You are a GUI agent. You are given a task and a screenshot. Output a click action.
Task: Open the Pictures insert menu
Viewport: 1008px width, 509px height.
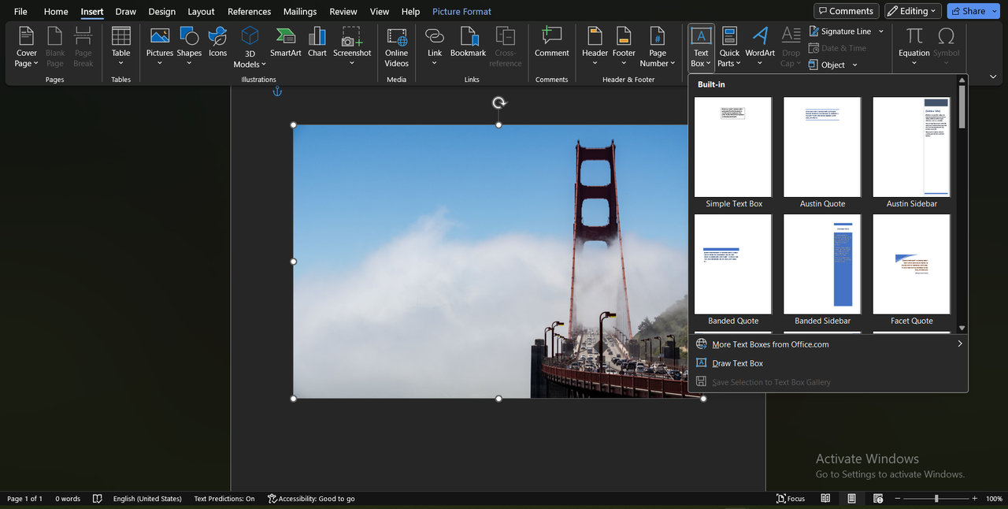160,47
